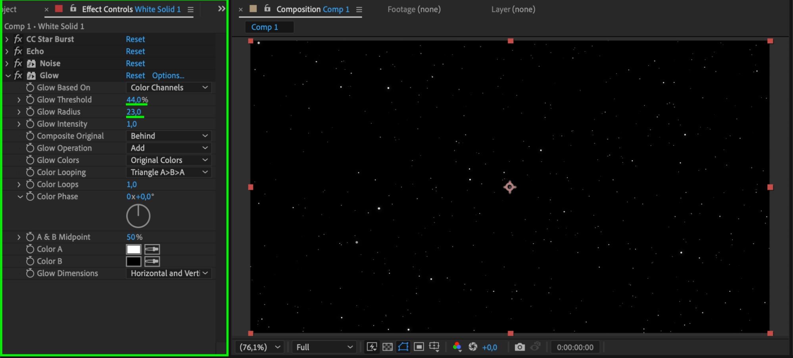This screenshot has height=358, width=793.
Task: Open grid and guide options
Action: pos(434,347)
